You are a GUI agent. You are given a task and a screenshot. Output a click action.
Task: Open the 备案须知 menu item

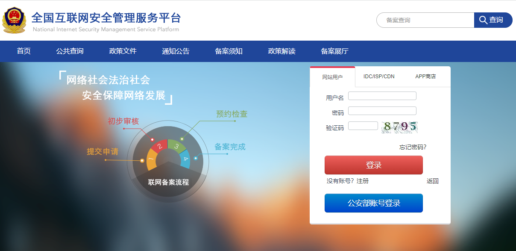click(228, 51)
